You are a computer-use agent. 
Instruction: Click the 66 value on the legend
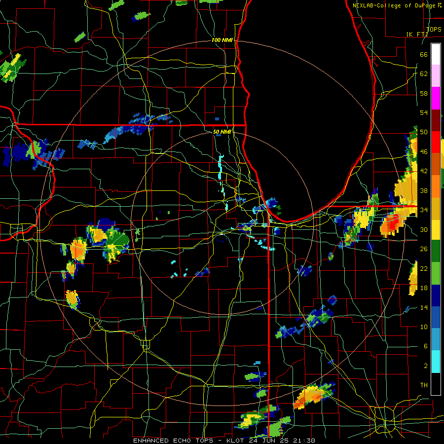424,54
